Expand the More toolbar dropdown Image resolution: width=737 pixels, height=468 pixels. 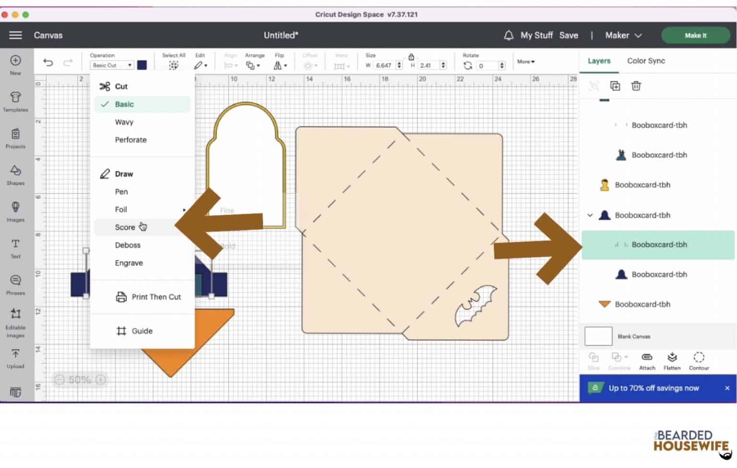point(526,62)
